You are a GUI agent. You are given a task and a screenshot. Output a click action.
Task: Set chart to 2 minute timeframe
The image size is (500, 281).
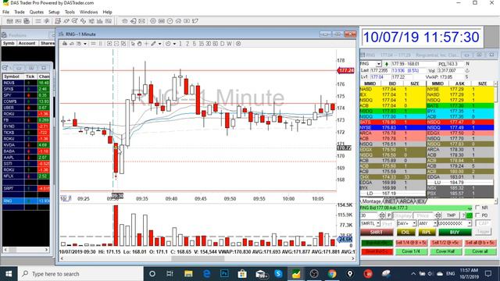point(187,44)
